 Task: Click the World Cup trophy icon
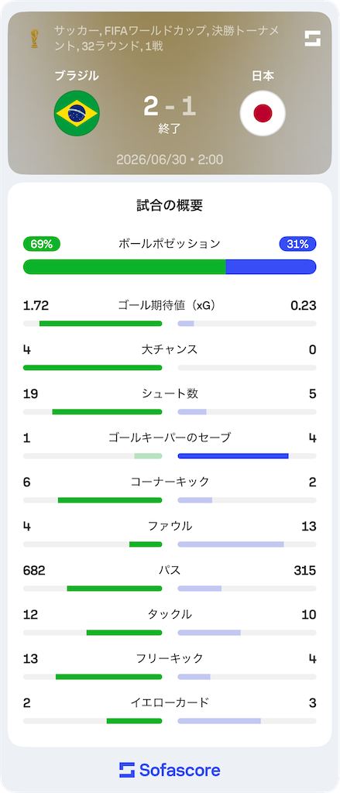34,39
